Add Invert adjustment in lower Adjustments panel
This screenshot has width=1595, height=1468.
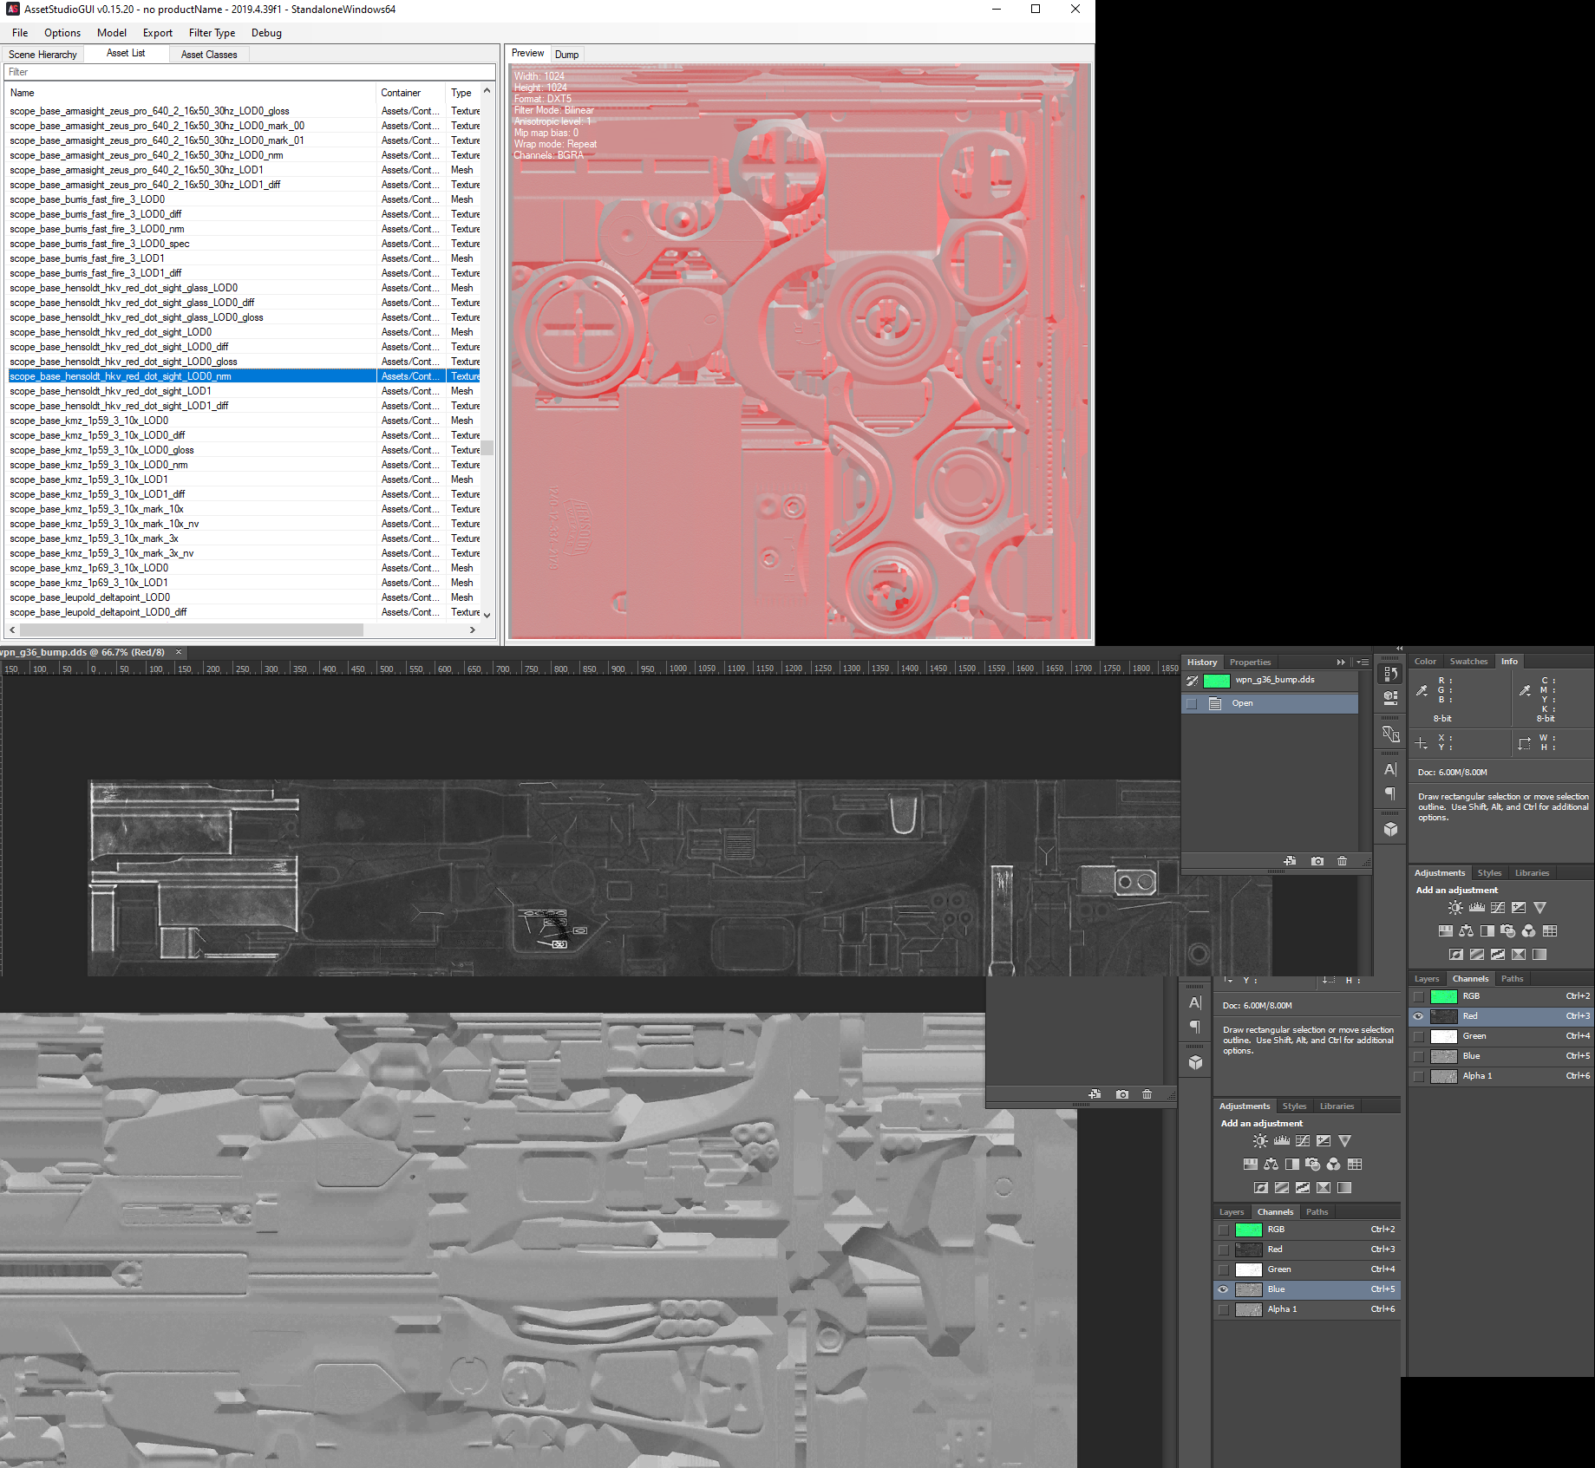tap(1261, 1188)
